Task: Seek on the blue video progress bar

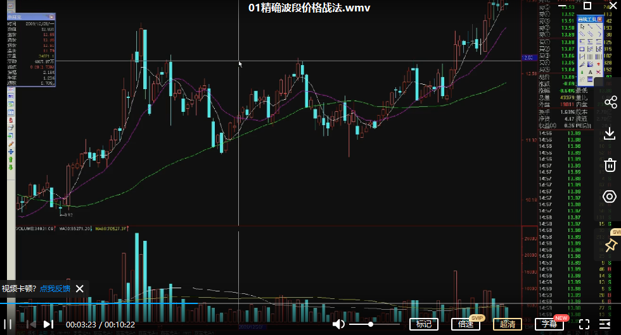Action: [x=99, y=303]
